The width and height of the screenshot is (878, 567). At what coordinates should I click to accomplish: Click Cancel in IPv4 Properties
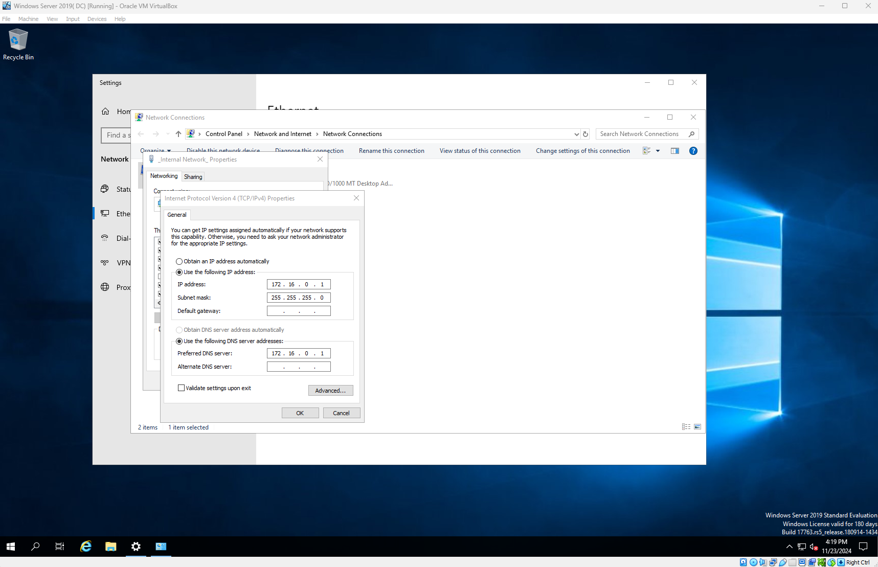(x=342, y=413)
